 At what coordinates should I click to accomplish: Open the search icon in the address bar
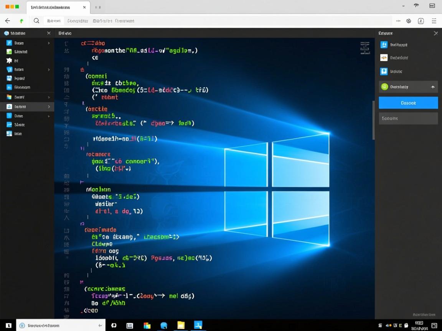(x=36, y=21)
